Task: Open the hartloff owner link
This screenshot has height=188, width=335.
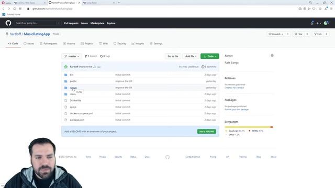Action: coord(15,34)
